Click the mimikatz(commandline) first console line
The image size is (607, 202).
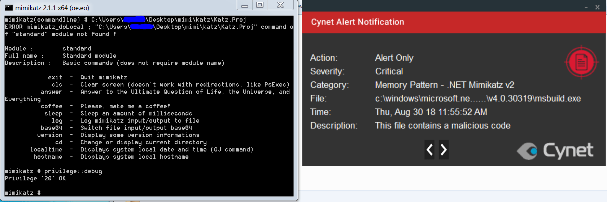tap(126, 19)
